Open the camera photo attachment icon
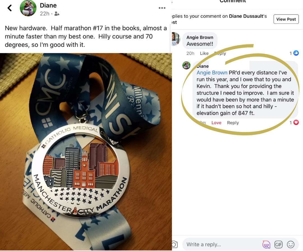Screen dimensions: 303x251 click(174, 245)
